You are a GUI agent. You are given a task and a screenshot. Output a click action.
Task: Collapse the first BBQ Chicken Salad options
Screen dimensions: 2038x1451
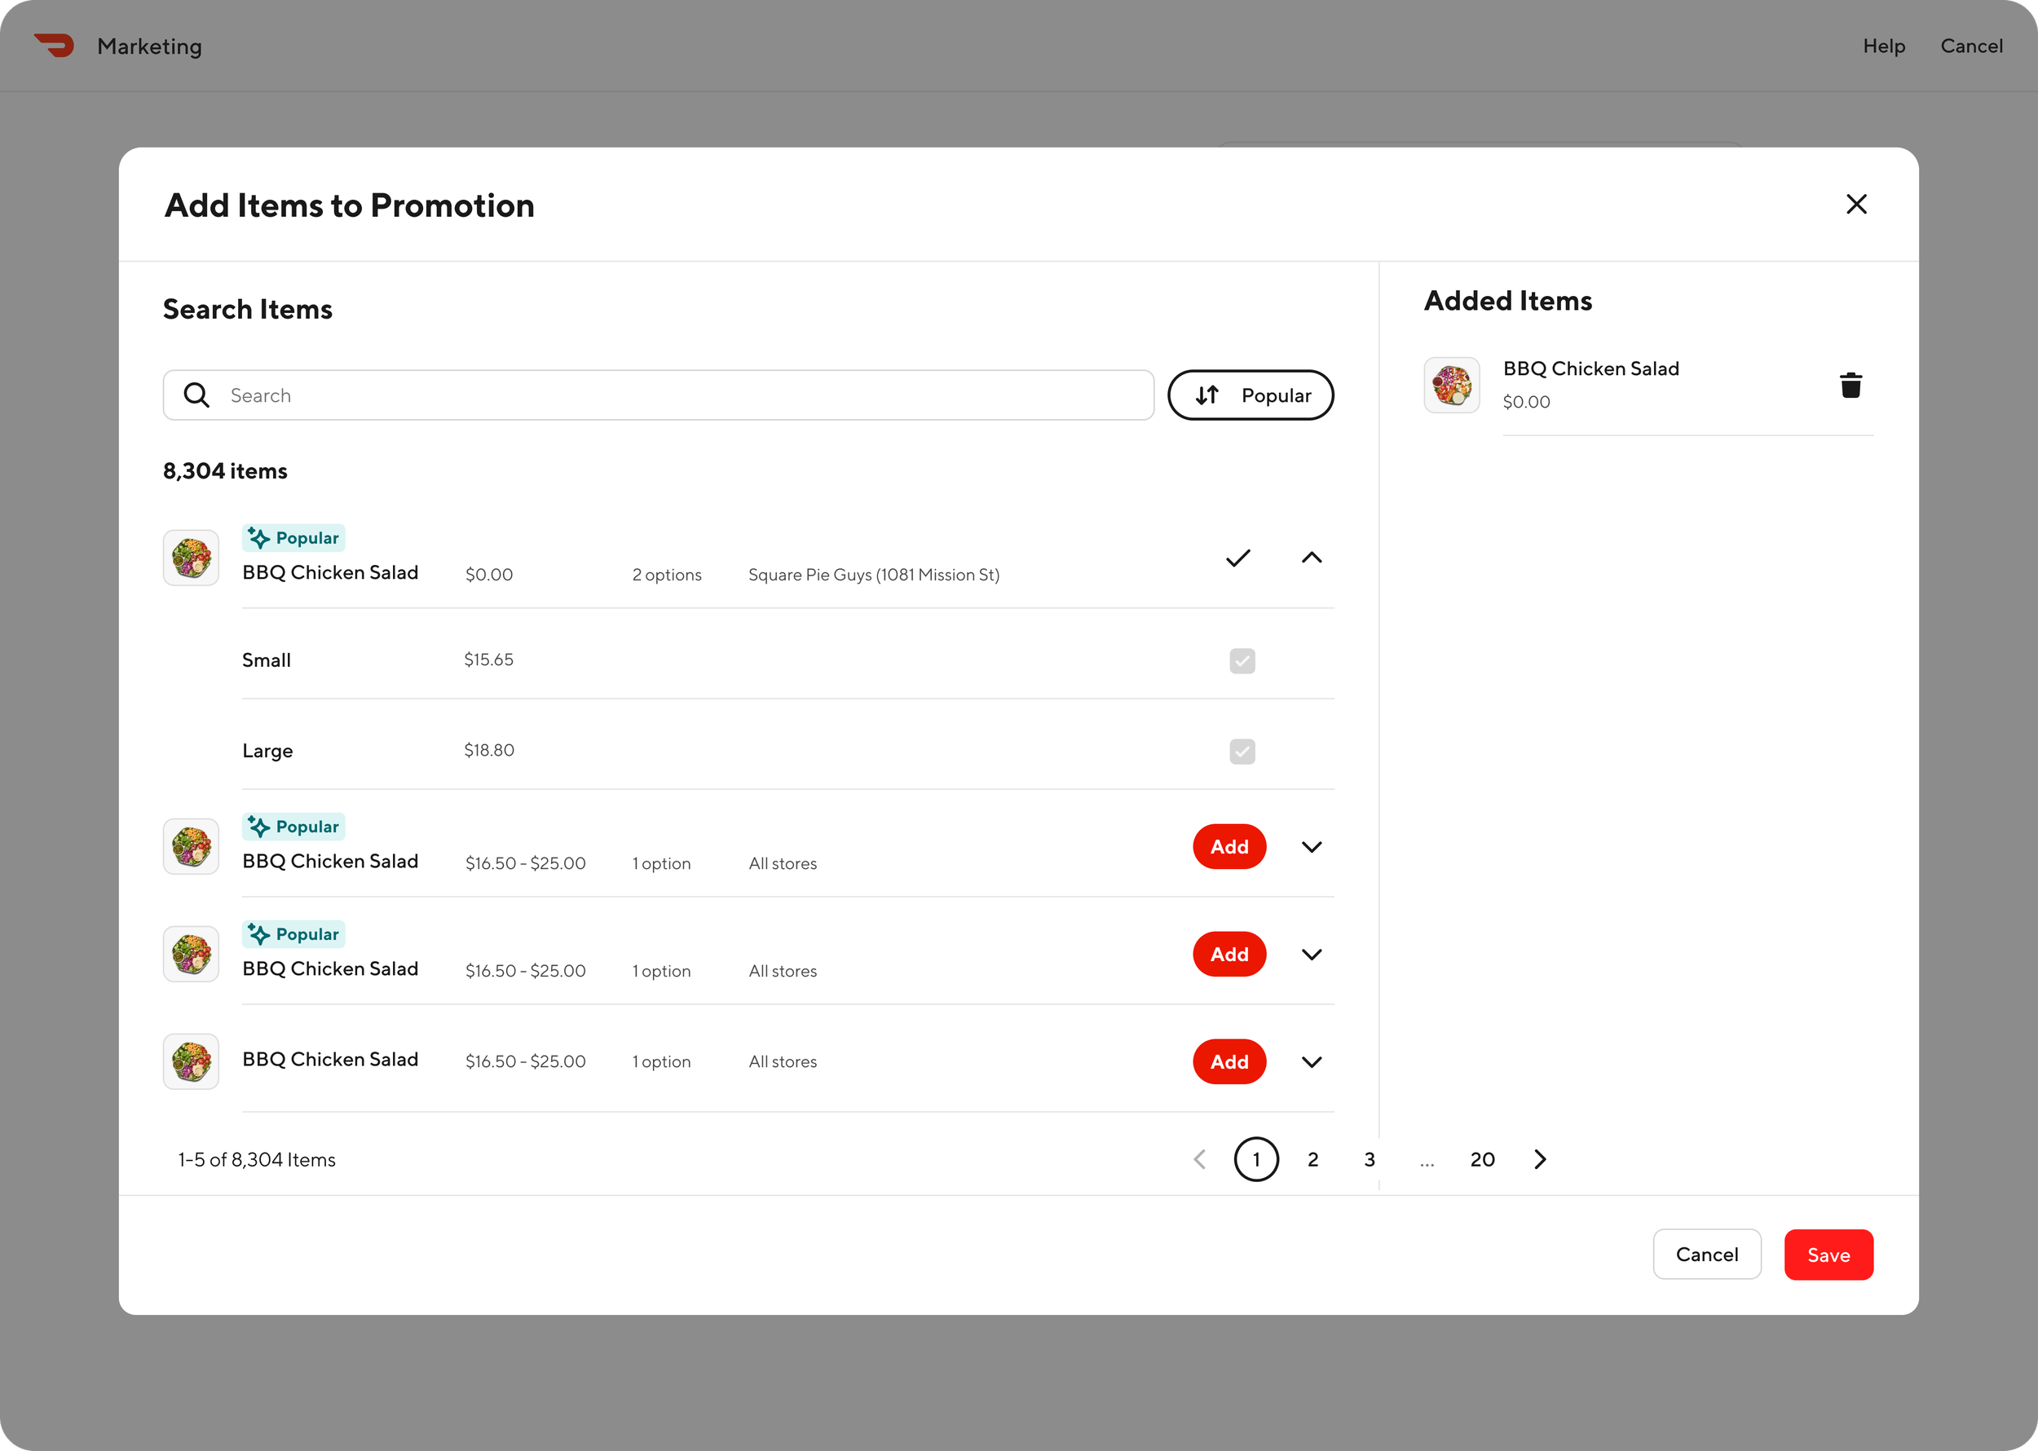pyautogui.click(x=1311, y=558)
